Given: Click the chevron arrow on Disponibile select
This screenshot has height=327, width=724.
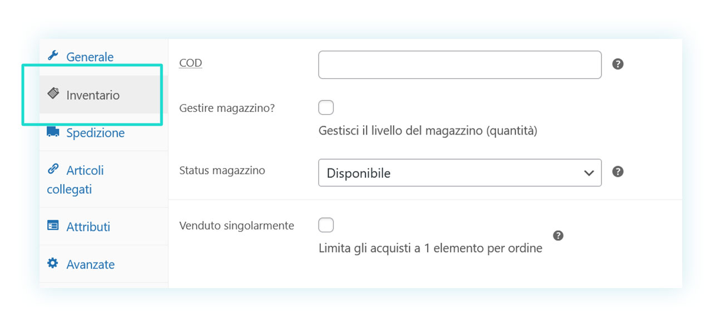Looking at the screenshot, I should click(589, 174).
